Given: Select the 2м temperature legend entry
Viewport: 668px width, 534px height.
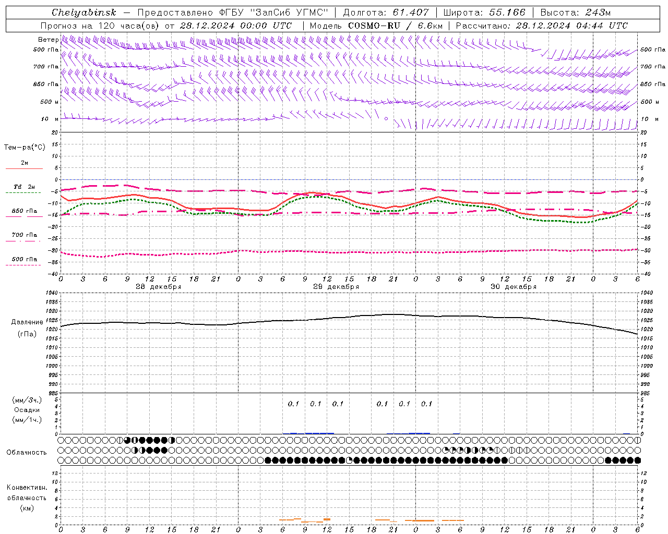Looking at the screenshot, I should [x=25, y=163].
